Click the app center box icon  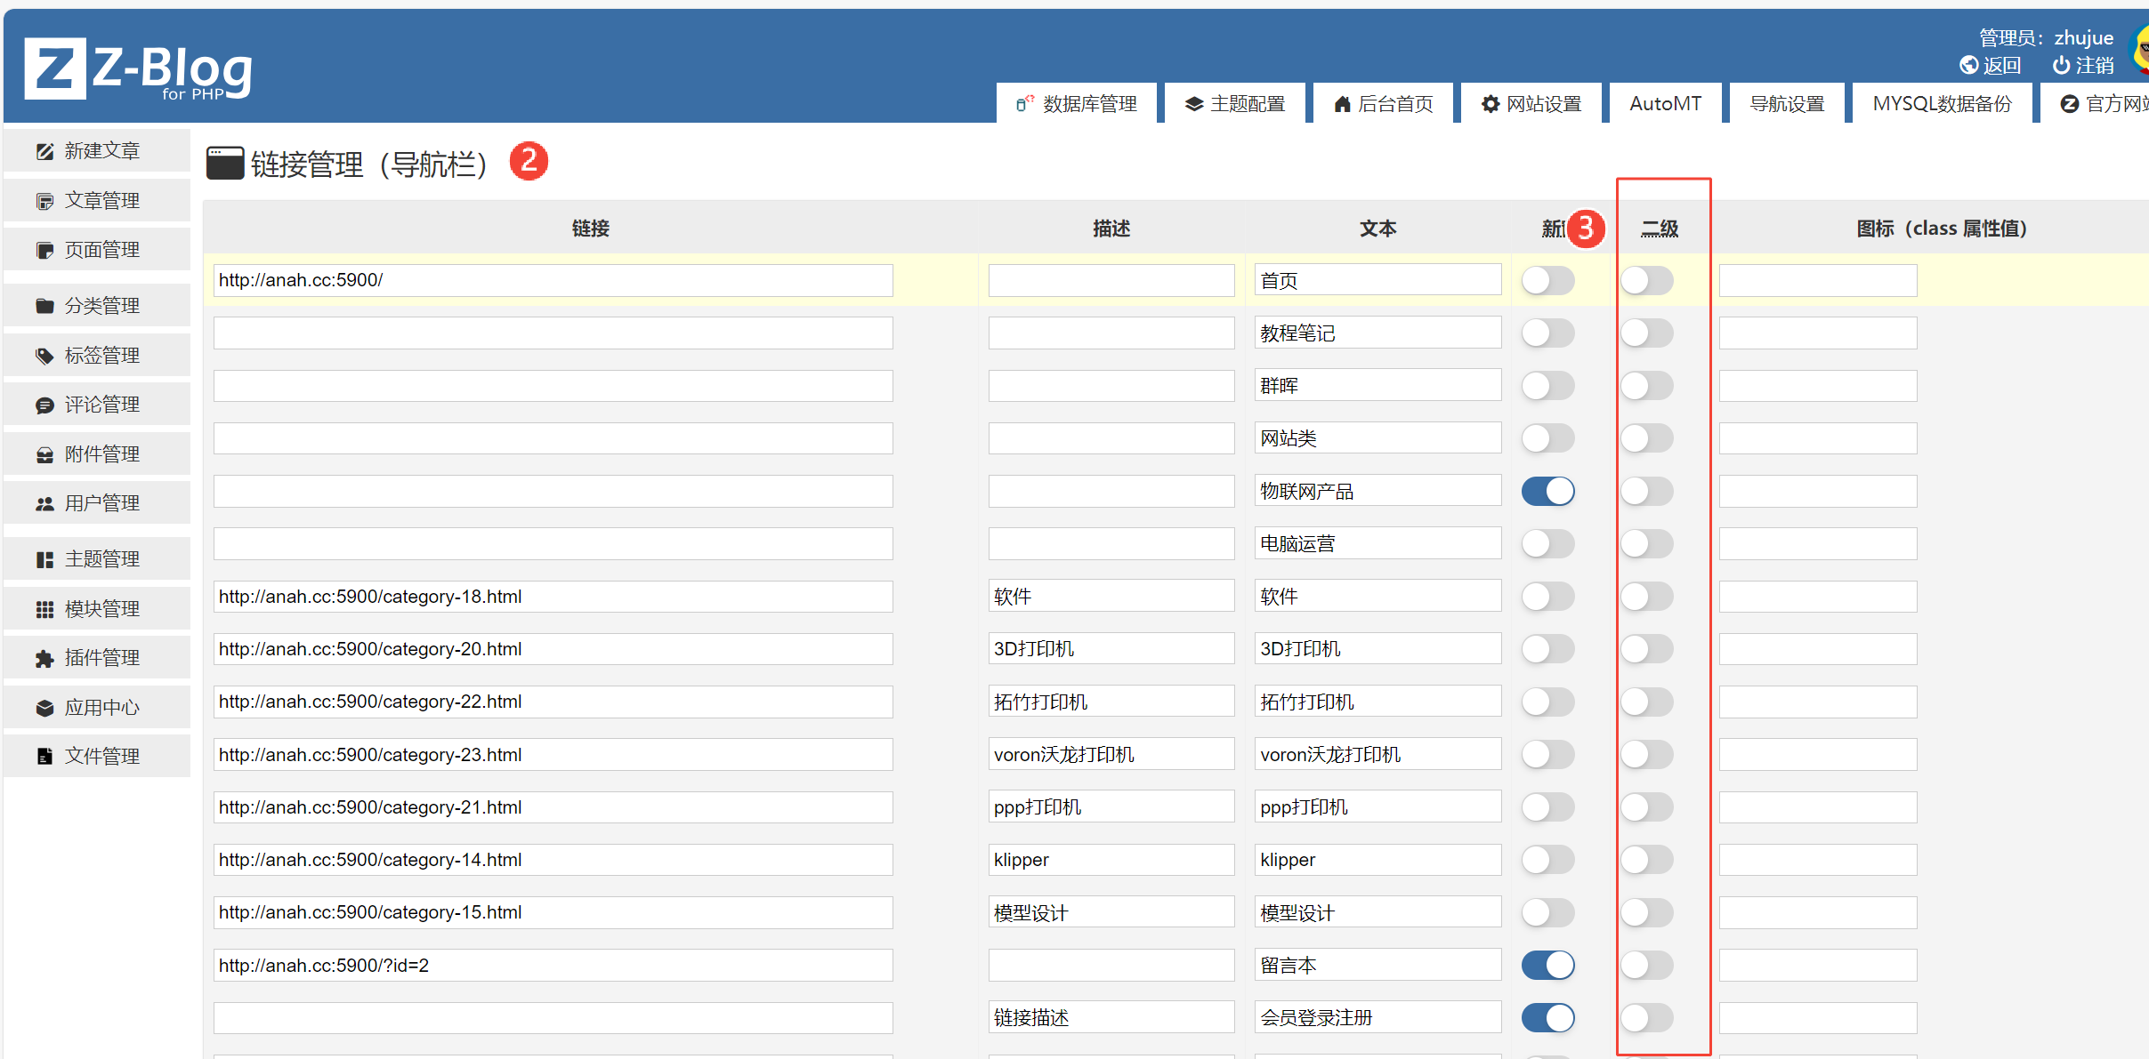pyautogui.click(x=44, y=708)
